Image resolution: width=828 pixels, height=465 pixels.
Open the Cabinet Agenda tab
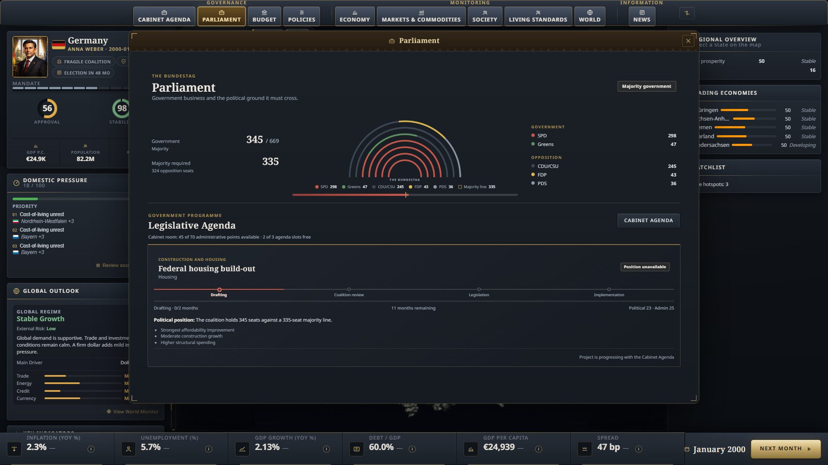(164, 16)
